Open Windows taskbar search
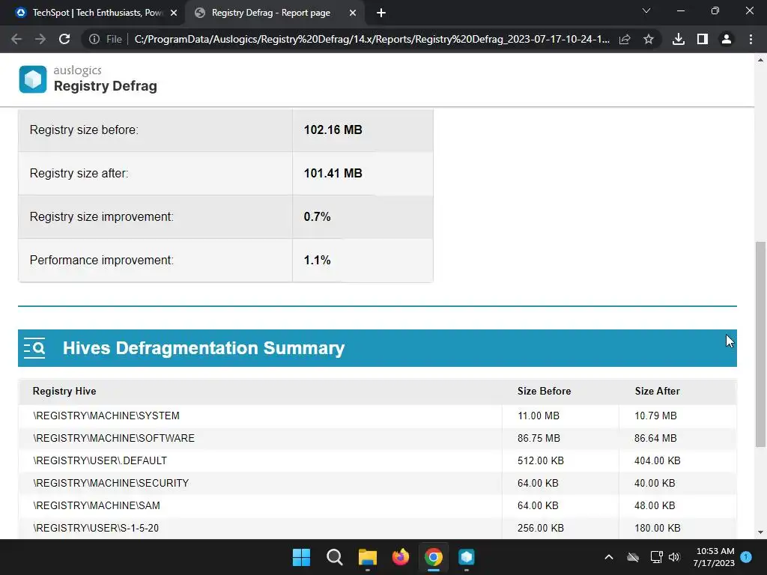This screenshot has width=767, height=575. (x=335, y=557)
